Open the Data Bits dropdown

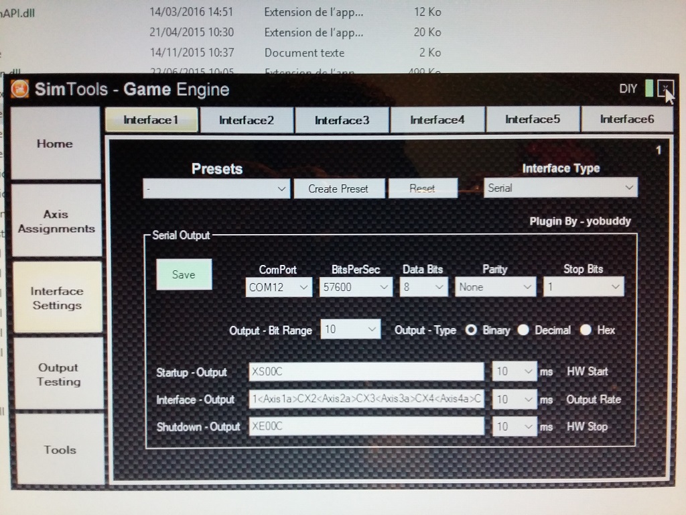point(423,287)
